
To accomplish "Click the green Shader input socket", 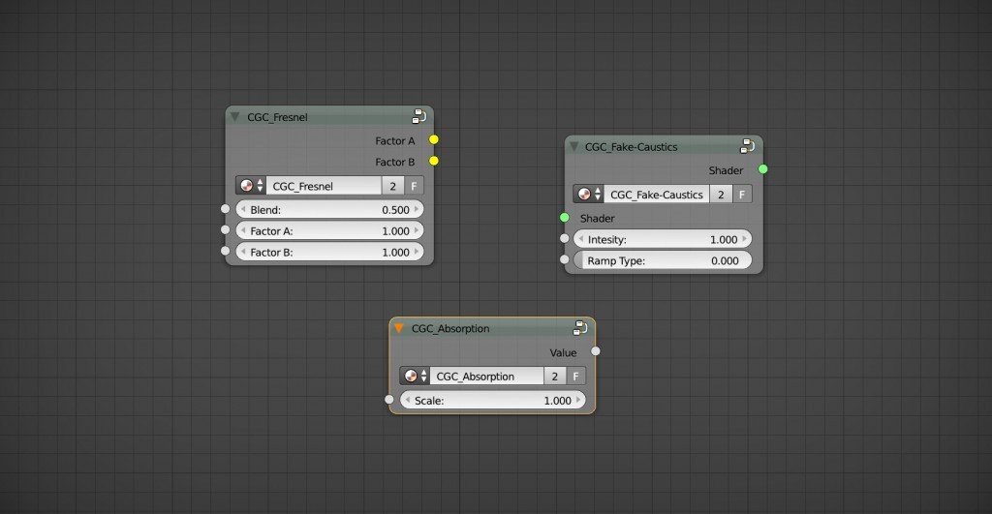I will click(x=565, y=218).
